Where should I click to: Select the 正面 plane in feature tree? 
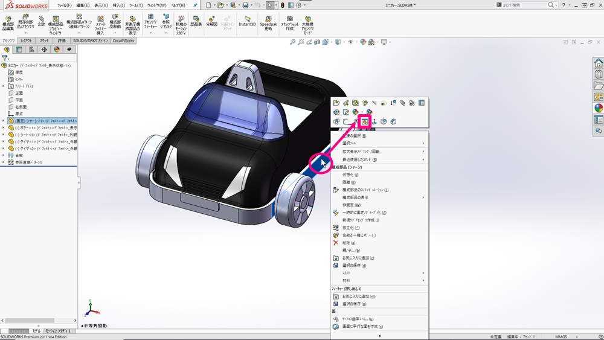19,93
